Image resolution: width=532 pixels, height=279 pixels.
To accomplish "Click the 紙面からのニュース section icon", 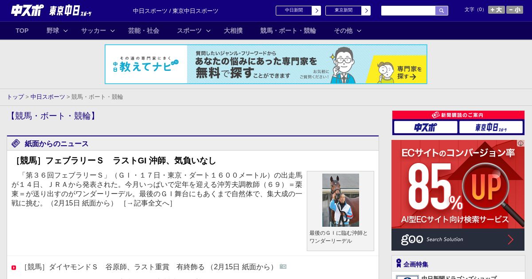I will pos(16,143).
